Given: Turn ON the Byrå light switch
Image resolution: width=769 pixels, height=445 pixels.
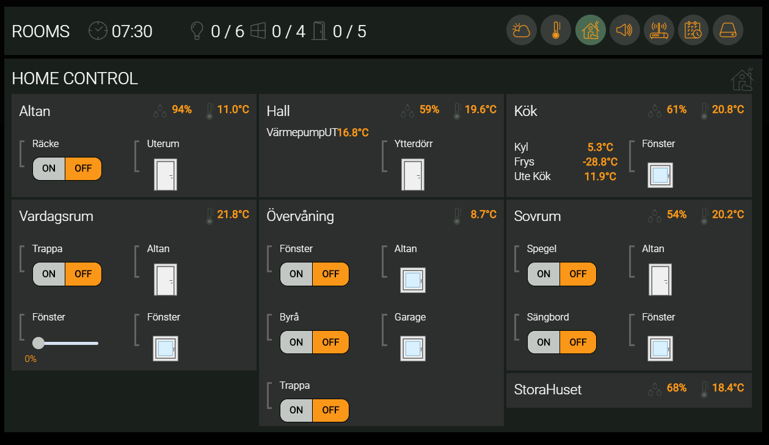Looking at the screenshot, I should pyautogui.click(x=296, y=342).
